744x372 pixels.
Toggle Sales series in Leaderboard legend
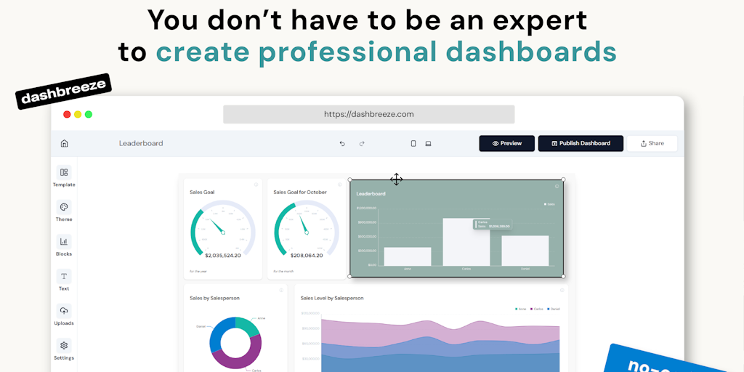pos(549,204)
